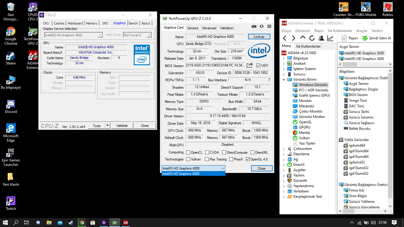The image size is (404, 227).
Task: Open the CPU-Z Tools dropdown arrow
Action: point(107,126)
